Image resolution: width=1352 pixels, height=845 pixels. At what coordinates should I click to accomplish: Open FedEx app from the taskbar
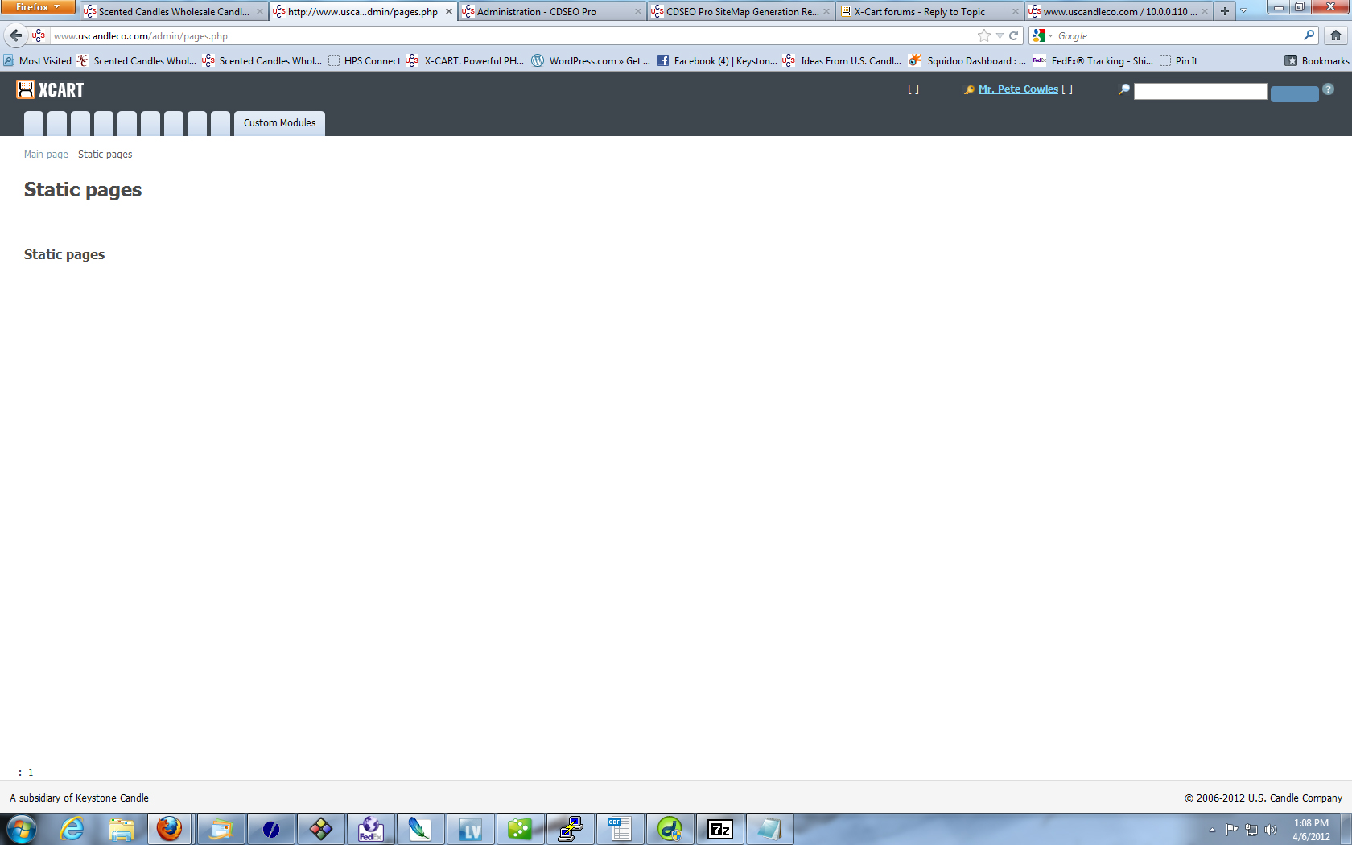click(x=371, y=829)
